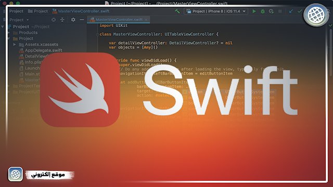Click 'viewDidLoad()' in the override func line
333x187 pixels.
pos(157,60)
